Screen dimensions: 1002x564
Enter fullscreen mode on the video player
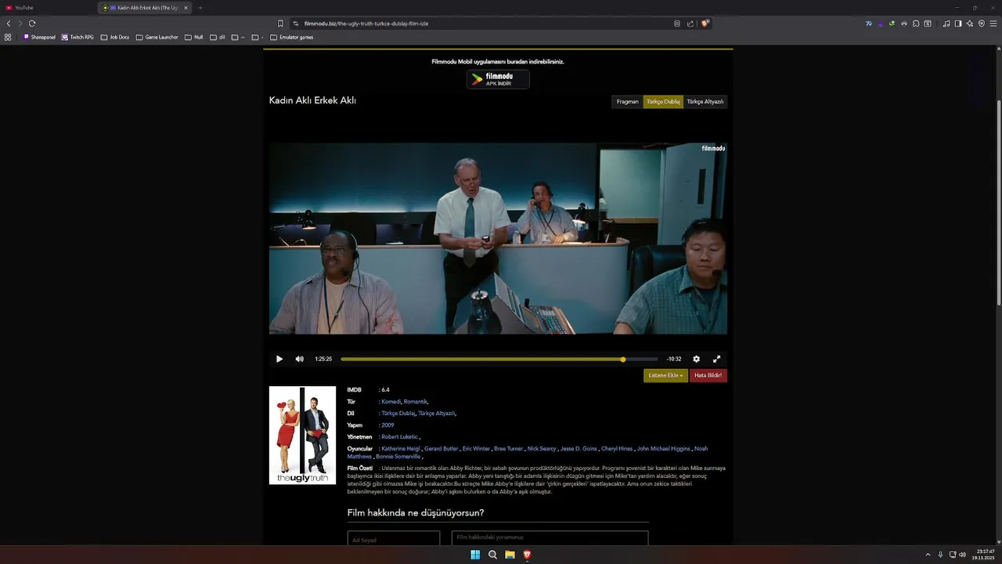tap(716, 359)
